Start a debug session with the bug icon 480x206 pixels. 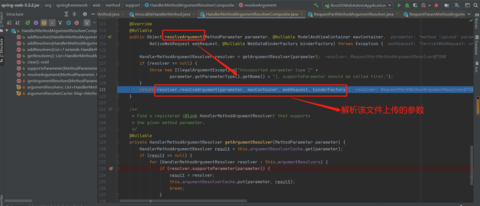pyautogui.click(x=407, y=5)
